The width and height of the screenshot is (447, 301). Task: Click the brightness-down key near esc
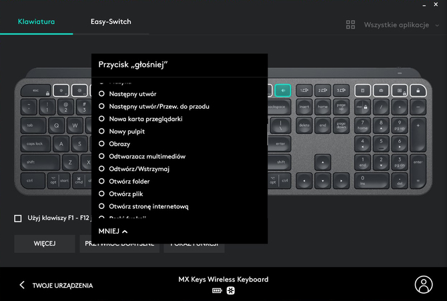click(63, 90)
